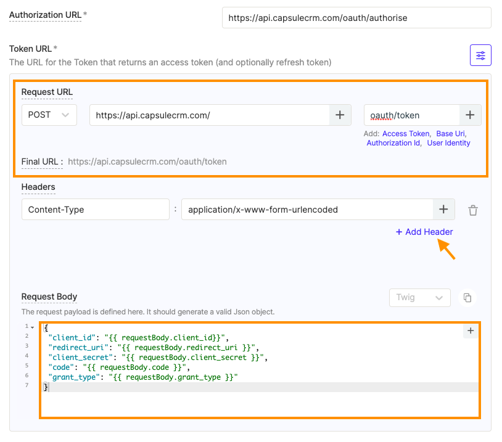Click the closing brace on line 7
This screenshot has width=502, height=442.
tap(46, 387)
